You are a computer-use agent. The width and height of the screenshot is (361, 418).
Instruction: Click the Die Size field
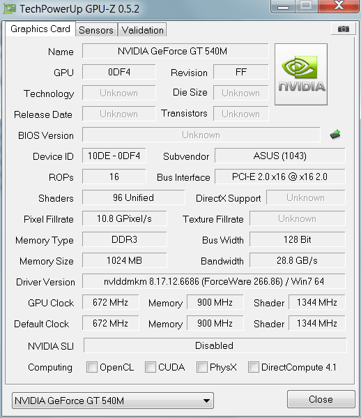point(241,93)
